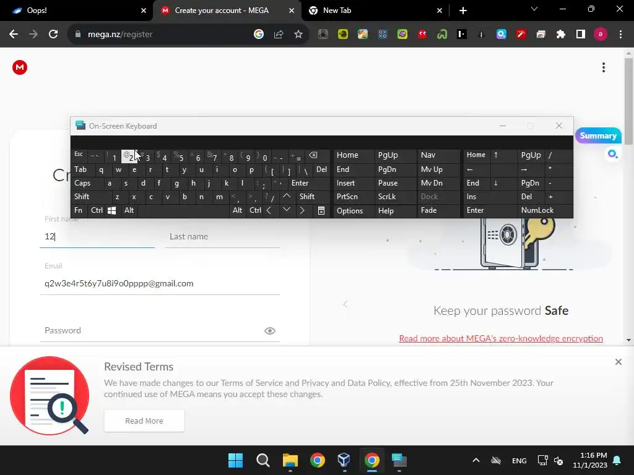This screenshot has width=634, height=475.
Task: Toggle left Ctrl key on On-Screen Keyboard
Action: pos(96,210)
